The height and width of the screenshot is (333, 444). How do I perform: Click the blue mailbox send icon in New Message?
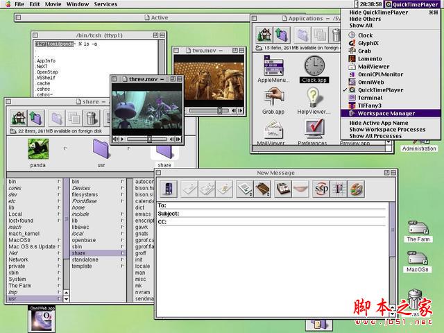(x=169, y=189)
